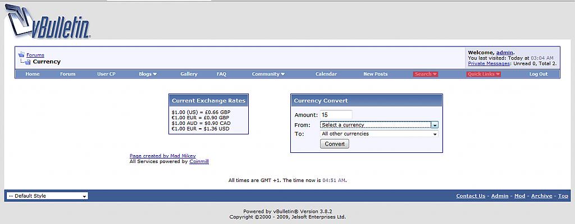Expand the Community menu
The width and height of the screenshot is (575, 224).
click(x=268, y=74)
